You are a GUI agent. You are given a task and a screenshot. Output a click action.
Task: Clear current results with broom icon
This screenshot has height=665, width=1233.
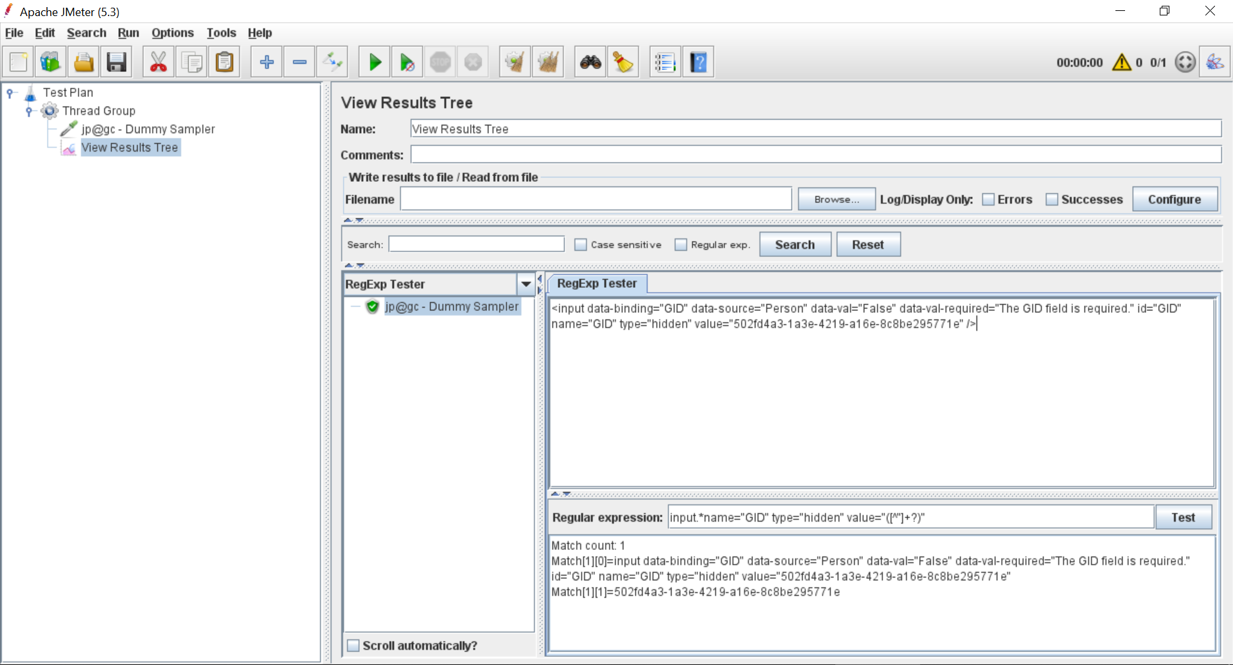point(515,62)
